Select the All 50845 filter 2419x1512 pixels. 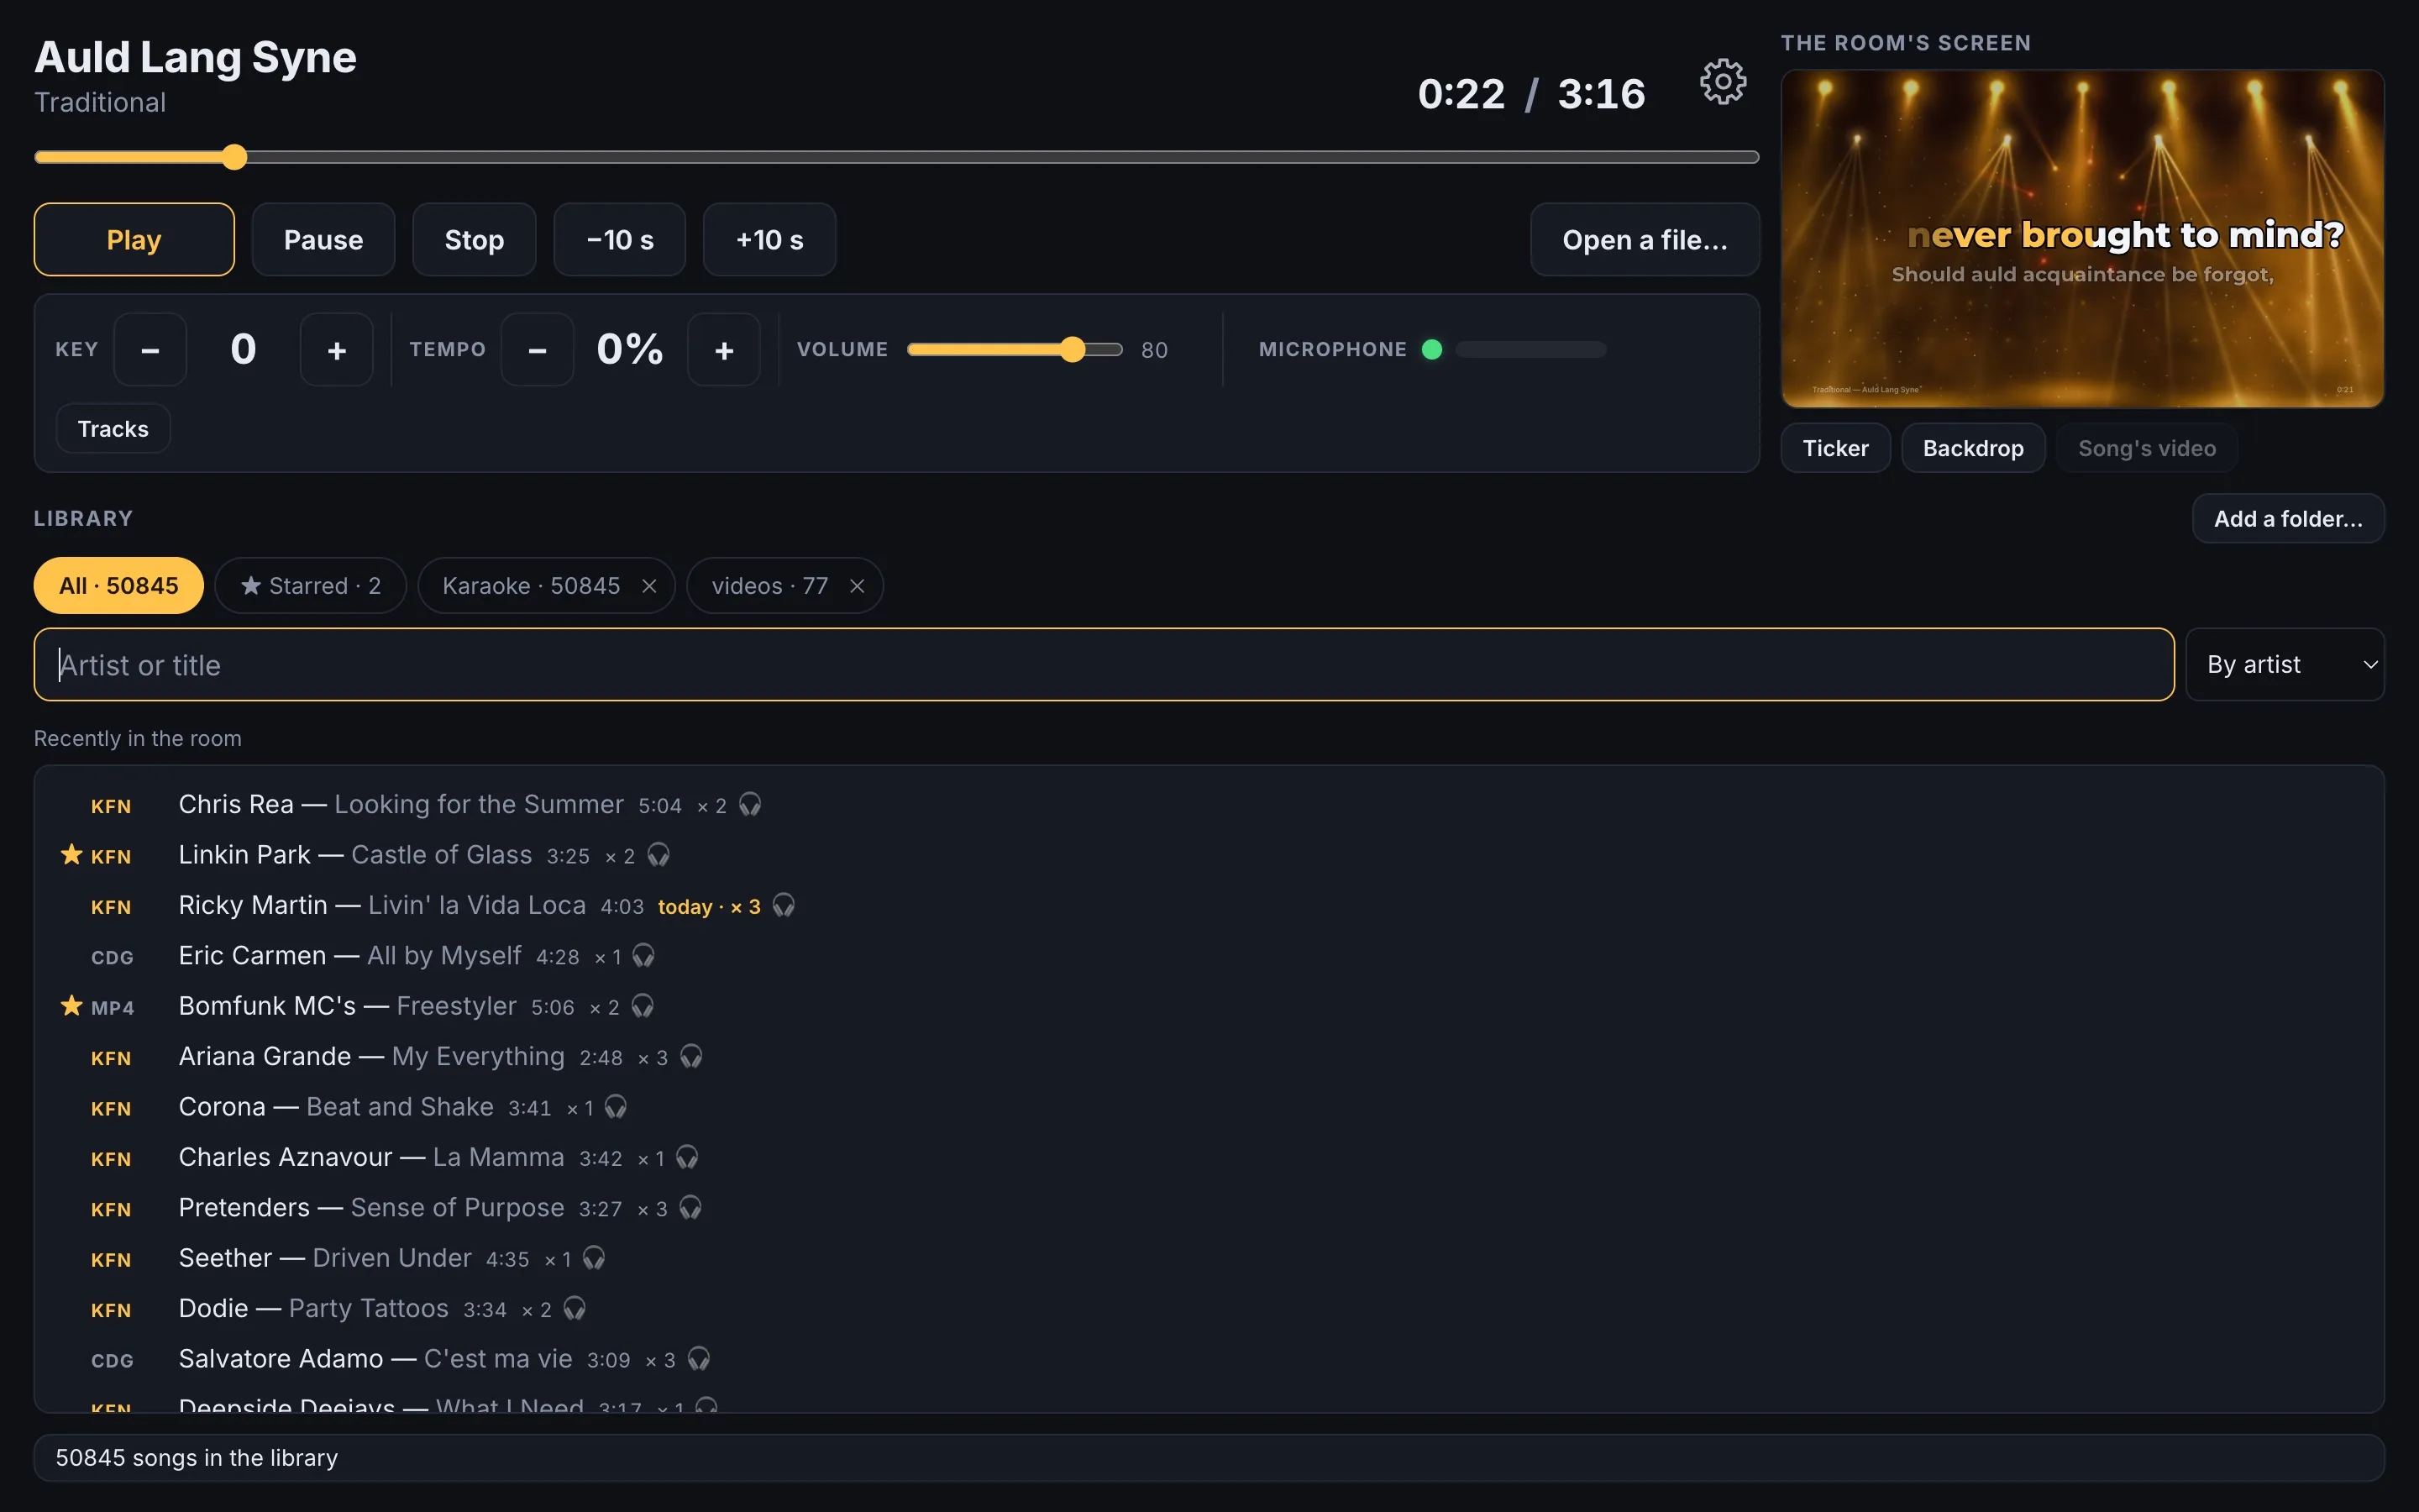tap(119, 586)
